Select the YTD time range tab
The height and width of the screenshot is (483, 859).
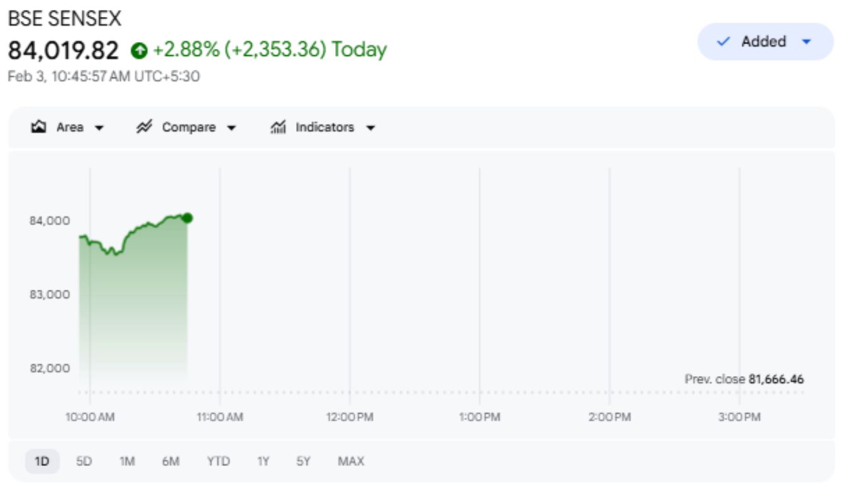(x=219, y=460)
